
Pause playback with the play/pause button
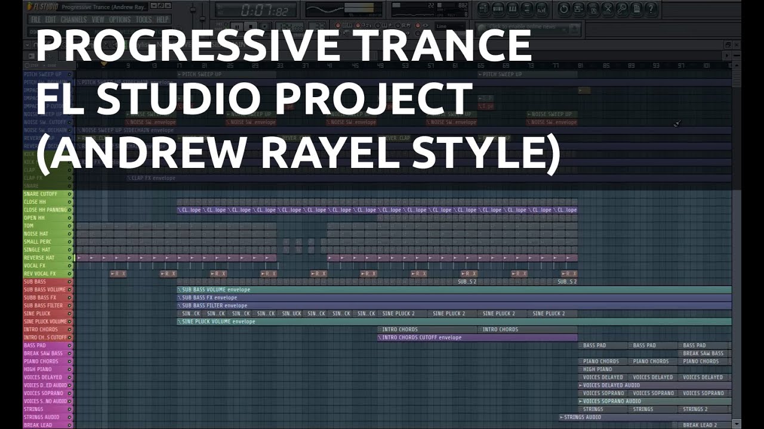(x=238, y=27)
